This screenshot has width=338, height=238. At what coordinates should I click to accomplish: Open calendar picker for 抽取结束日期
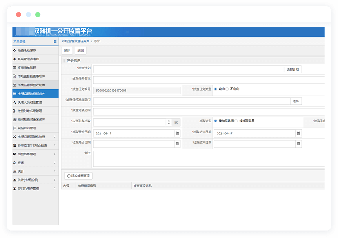click(x=298, y=133)
